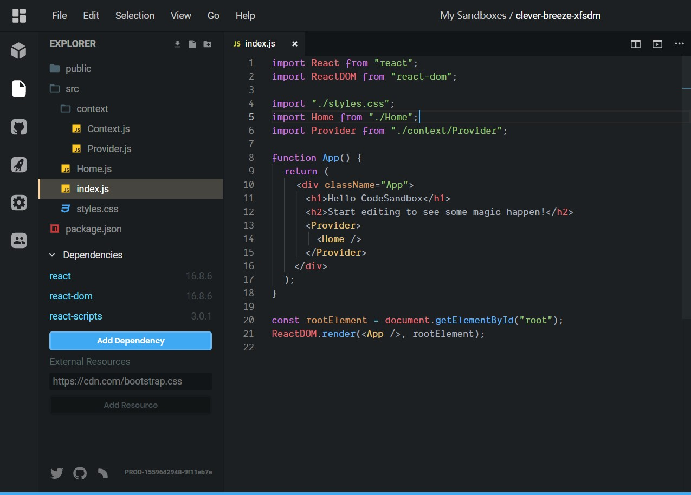Click the function App() code line
The image size is (691, 495).
(x=317, y=158)
